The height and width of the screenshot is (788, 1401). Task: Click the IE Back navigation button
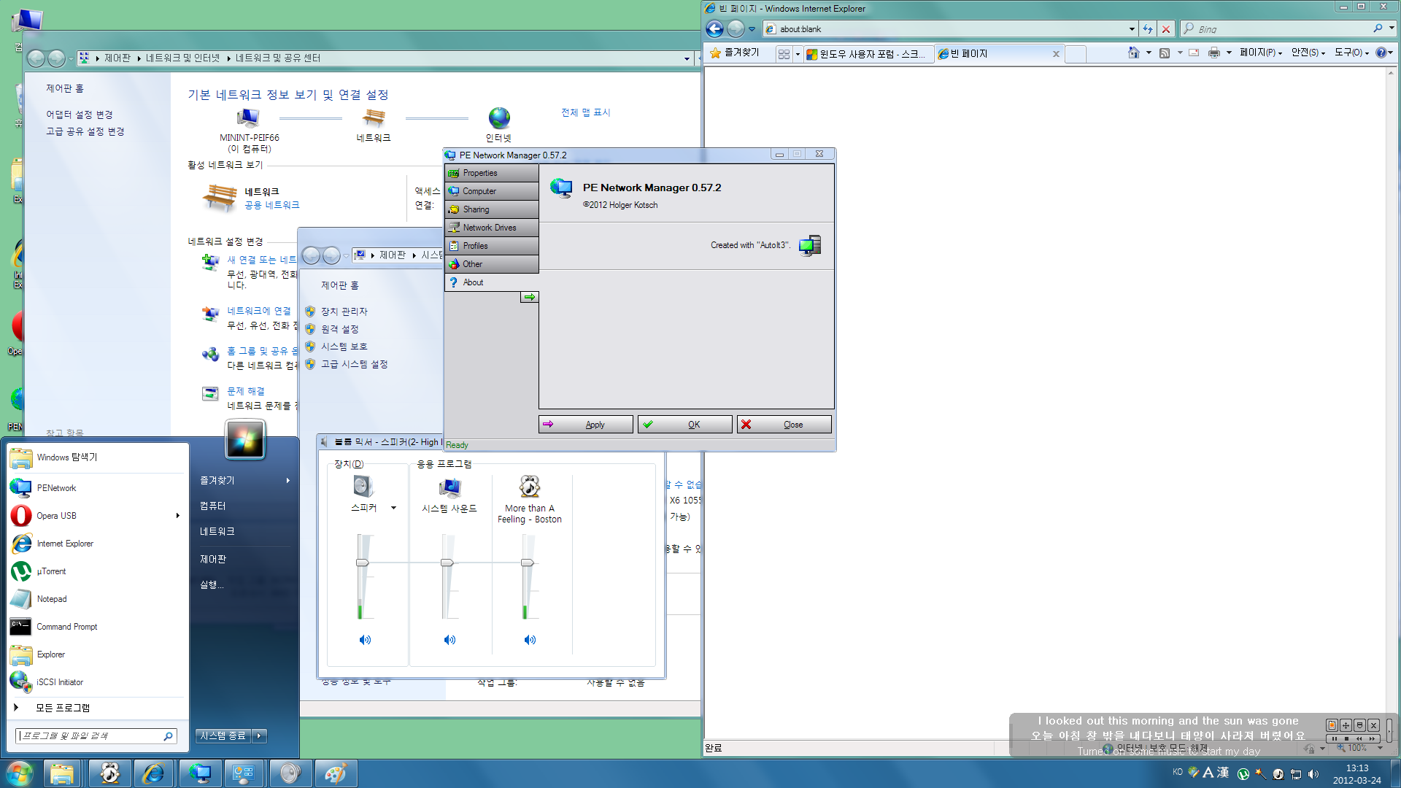point(714,28)
